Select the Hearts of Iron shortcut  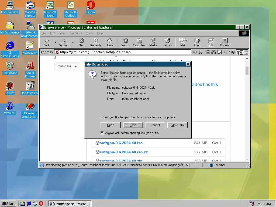tap(29, 88)
